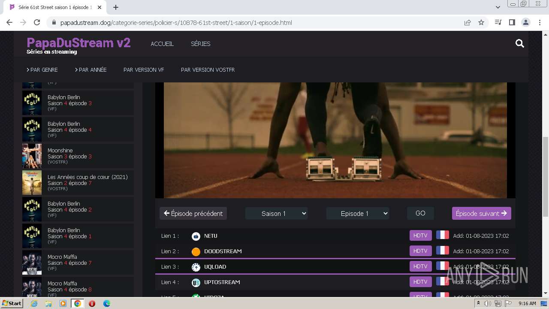The height and width of the screenshot is (309, 549).
Task: Open tab search chevron
Action: click(x=498, y=7)
